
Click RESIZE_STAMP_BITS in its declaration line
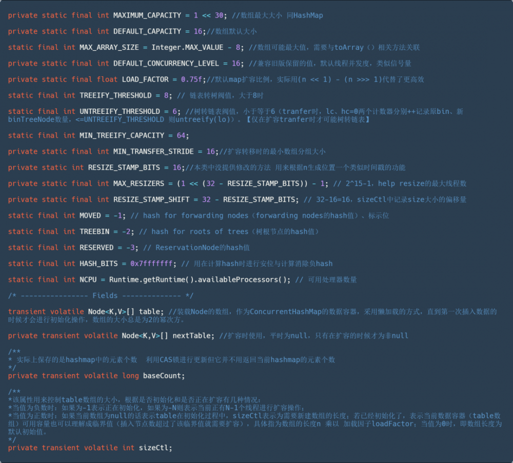124,168
